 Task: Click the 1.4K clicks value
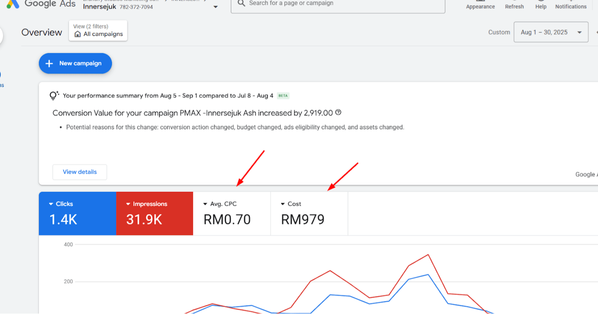point(63,220)
